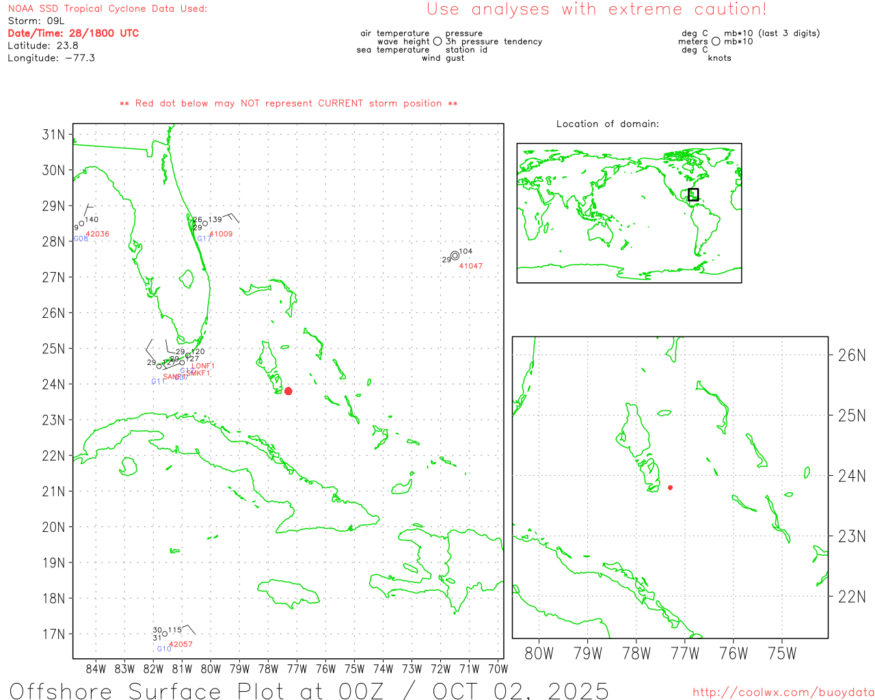Click station label SMKF1

198,373
